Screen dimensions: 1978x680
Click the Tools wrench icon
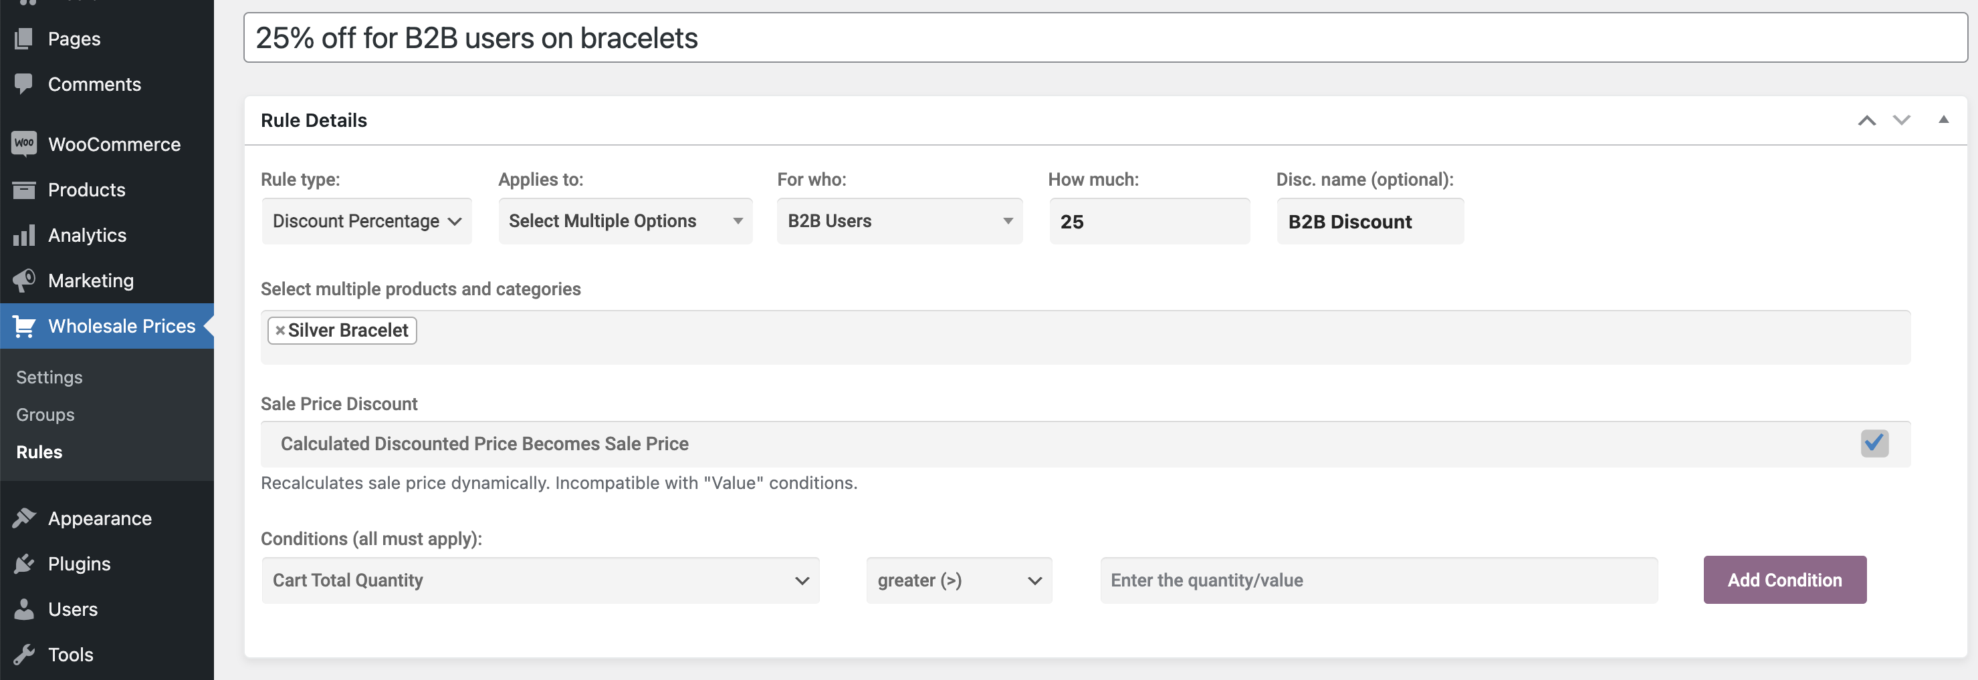click(x=24, y=654)
